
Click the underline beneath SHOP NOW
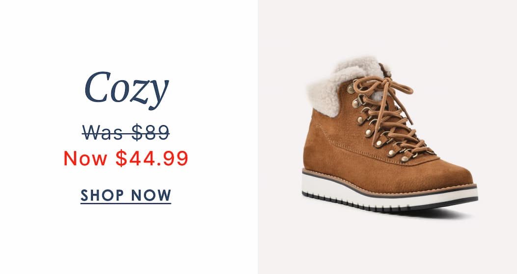click(126, 203)
